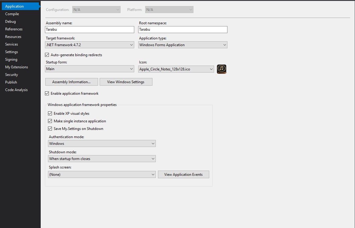Disable the Enable application framework checkbox
Viewport: 355px width, 228px height.
[47, 94]
